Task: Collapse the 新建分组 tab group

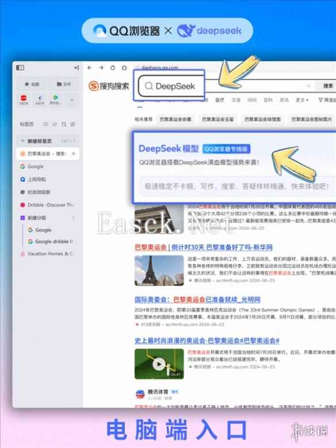Action: [x=74, y=218]
